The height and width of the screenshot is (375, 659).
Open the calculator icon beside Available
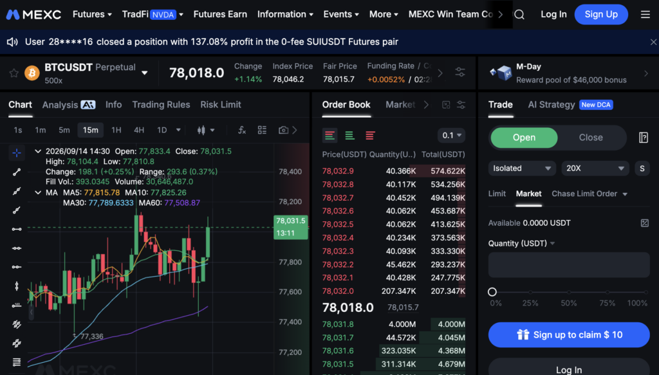(645, 223)
